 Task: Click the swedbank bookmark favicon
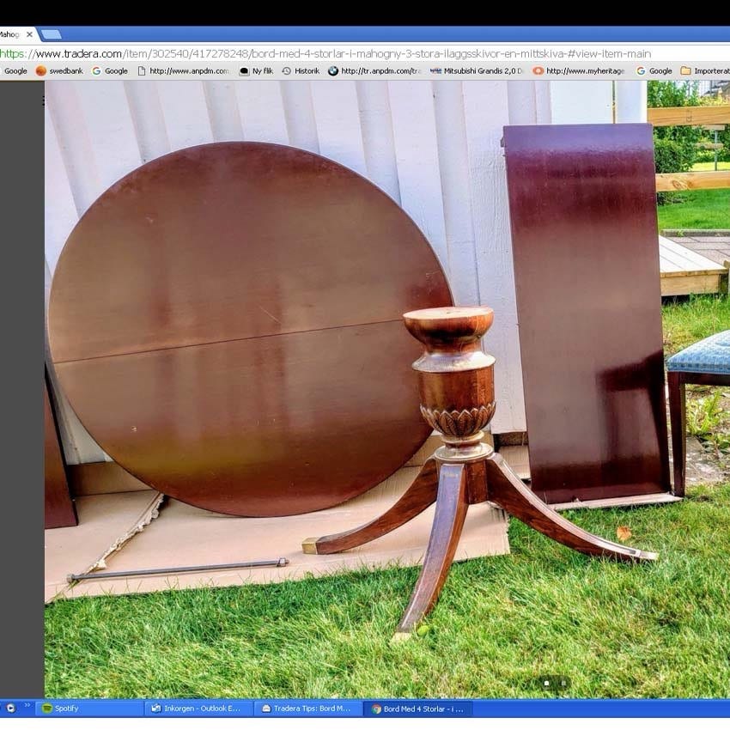click(41, 70)
